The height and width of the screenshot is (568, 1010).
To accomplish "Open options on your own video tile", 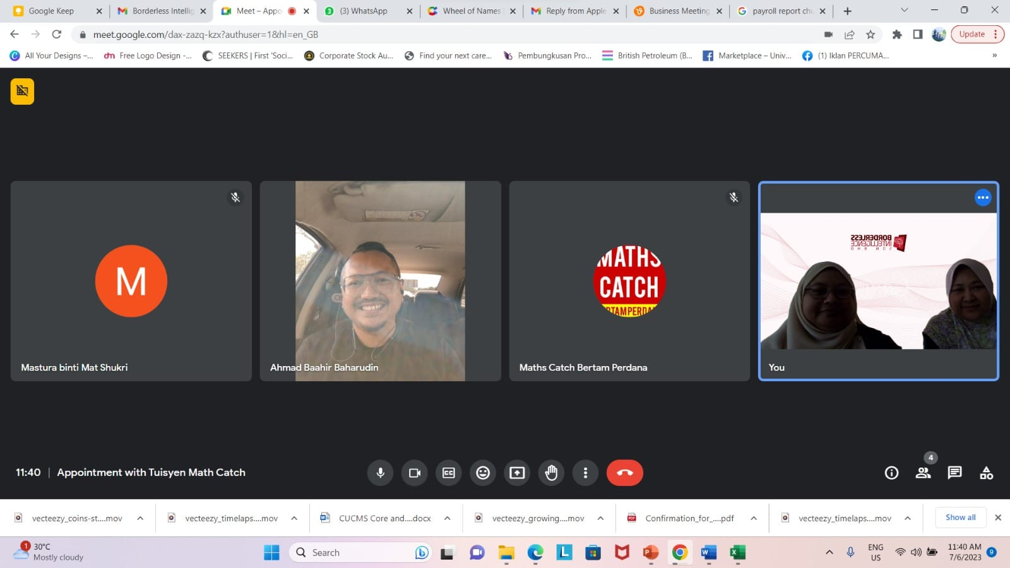I will tap(983, 198).
